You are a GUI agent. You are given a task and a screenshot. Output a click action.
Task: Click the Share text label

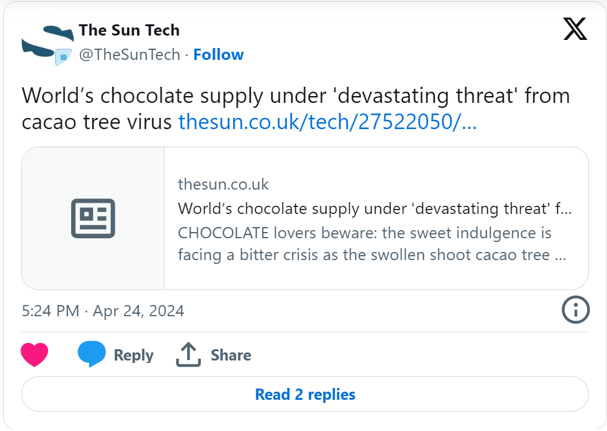point(231,355)
